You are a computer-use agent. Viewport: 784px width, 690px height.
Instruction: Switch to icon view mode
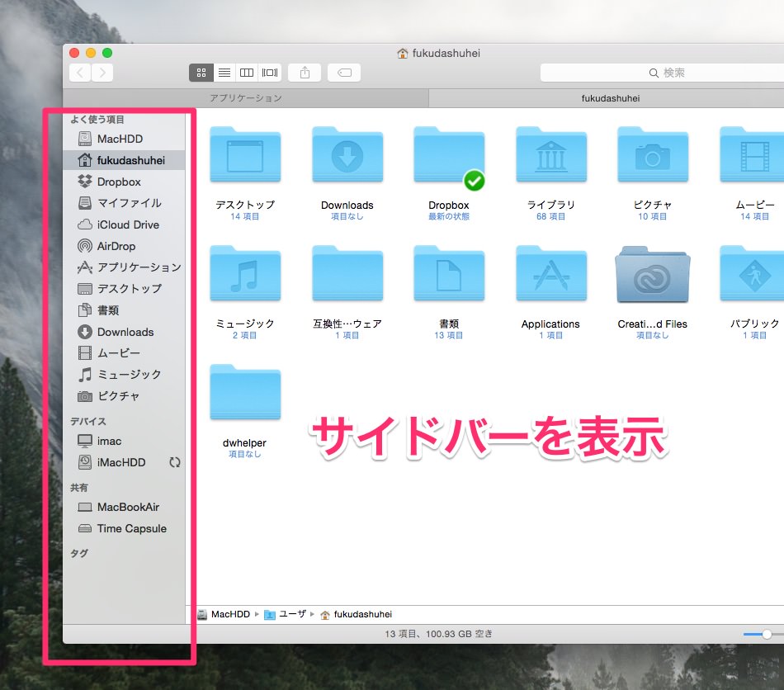pos(201,73)
